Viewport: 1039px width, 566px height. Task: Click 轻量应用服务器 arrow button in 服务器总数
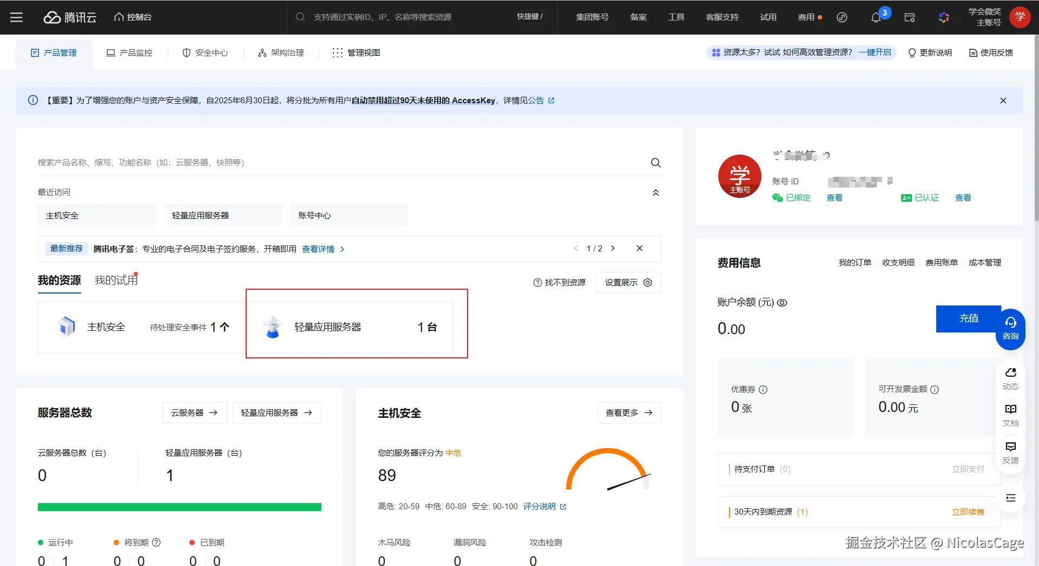coord(277,413)
